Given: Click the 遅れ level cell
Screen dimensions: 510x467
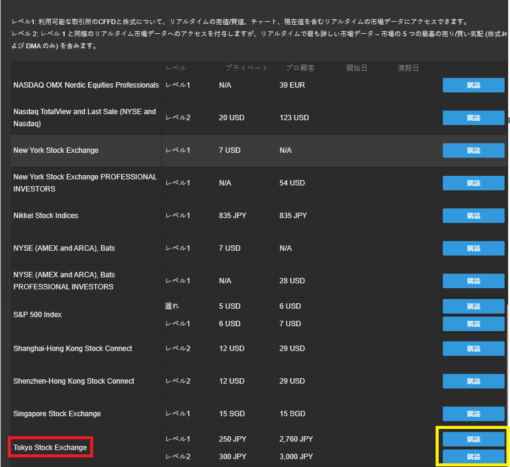Looking at the screenshot, I should tap(172, 306).
